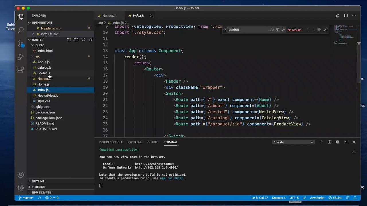
Task: Switch to the PROBLEMS panel tab
Action: [x=135, y=142]
